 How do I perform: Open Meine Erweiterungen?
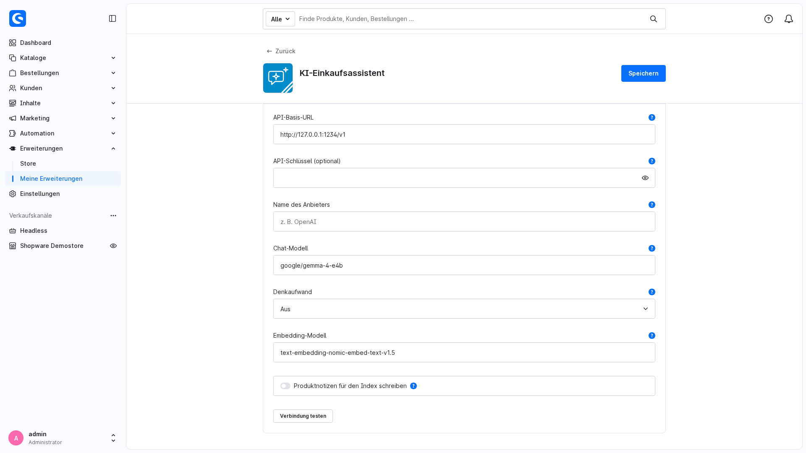point(63,179)
